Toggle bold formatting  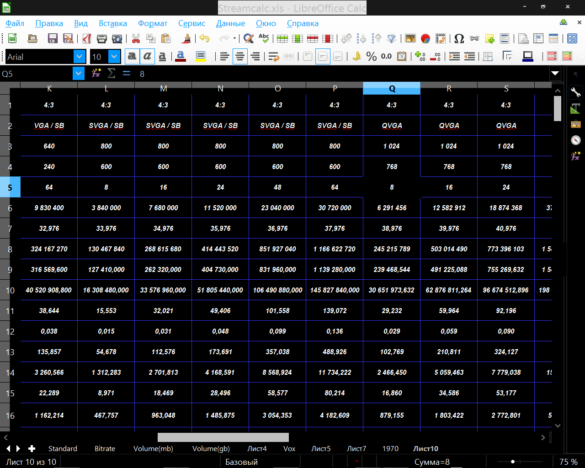132,57
